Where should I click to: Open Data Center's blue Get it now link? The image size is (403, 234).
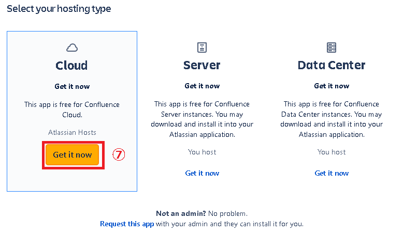click(332, 173)
